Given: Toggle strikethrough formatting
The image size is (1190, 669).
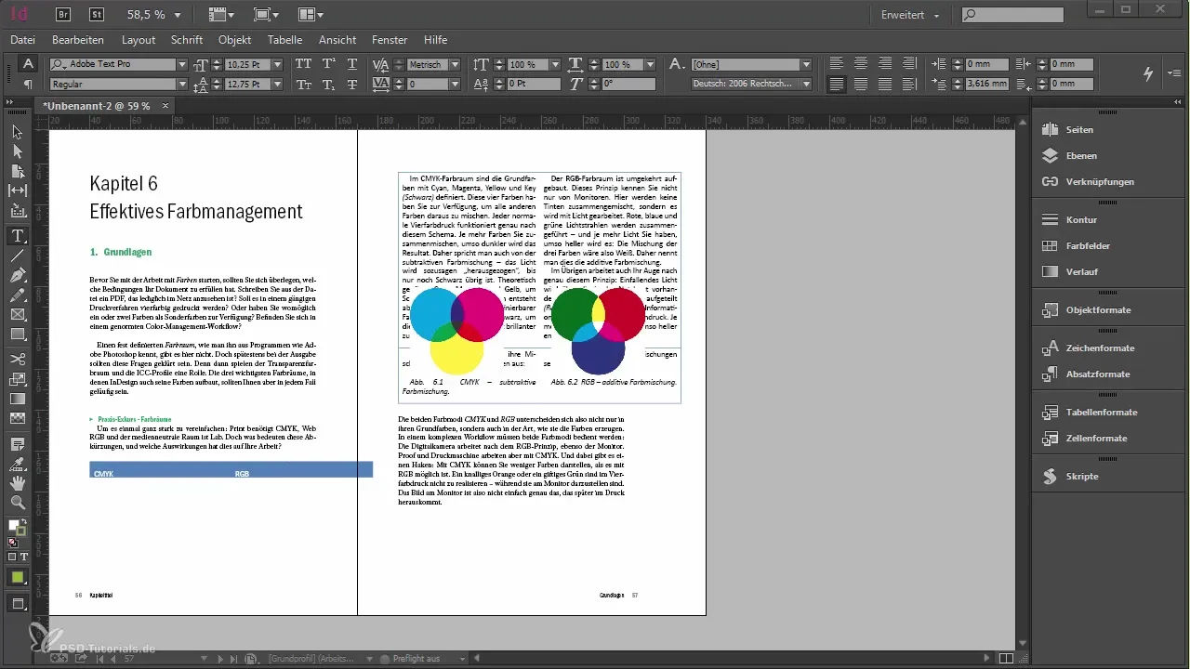Looking at the screenshot, I should [351, 85].
